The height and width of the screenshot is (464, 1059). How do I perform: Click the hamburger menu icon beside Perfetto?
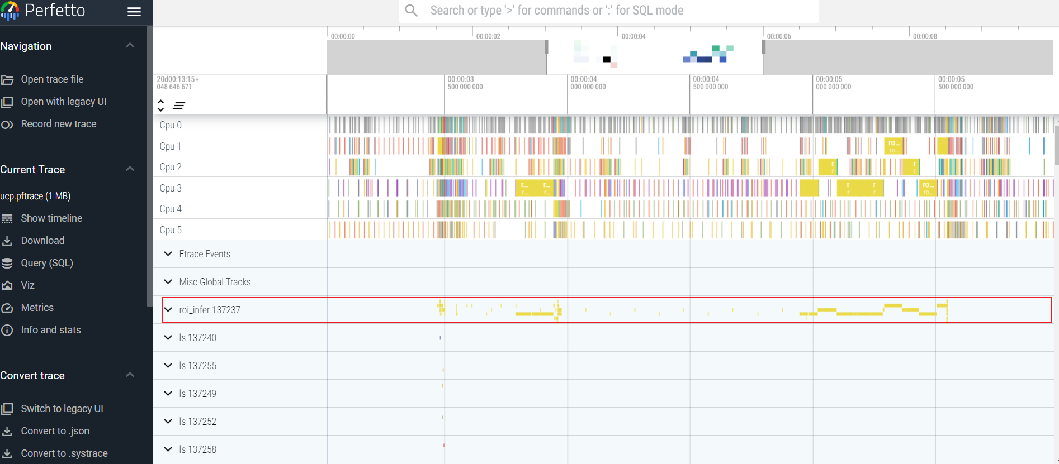click(134, 12)
